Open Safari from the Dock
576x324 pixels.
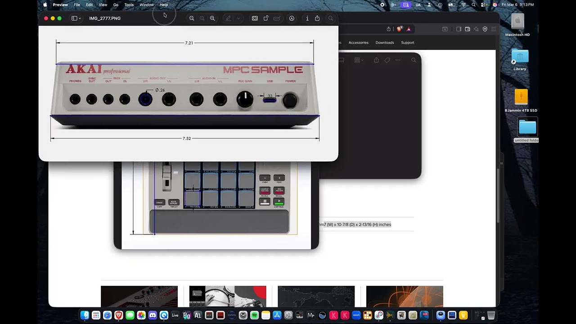[x=107, y=315]
